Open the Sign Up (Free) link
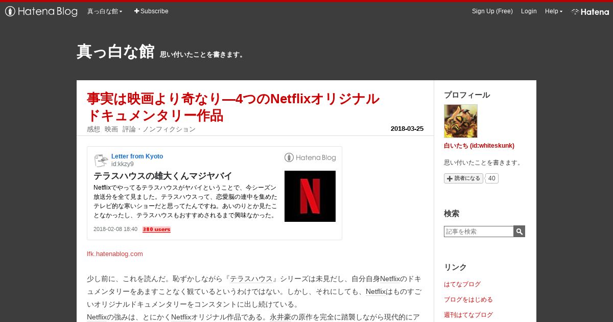Image resolution: width=613 pixels, height=322 pixels. pyautogui.click(x=492, y=11)
